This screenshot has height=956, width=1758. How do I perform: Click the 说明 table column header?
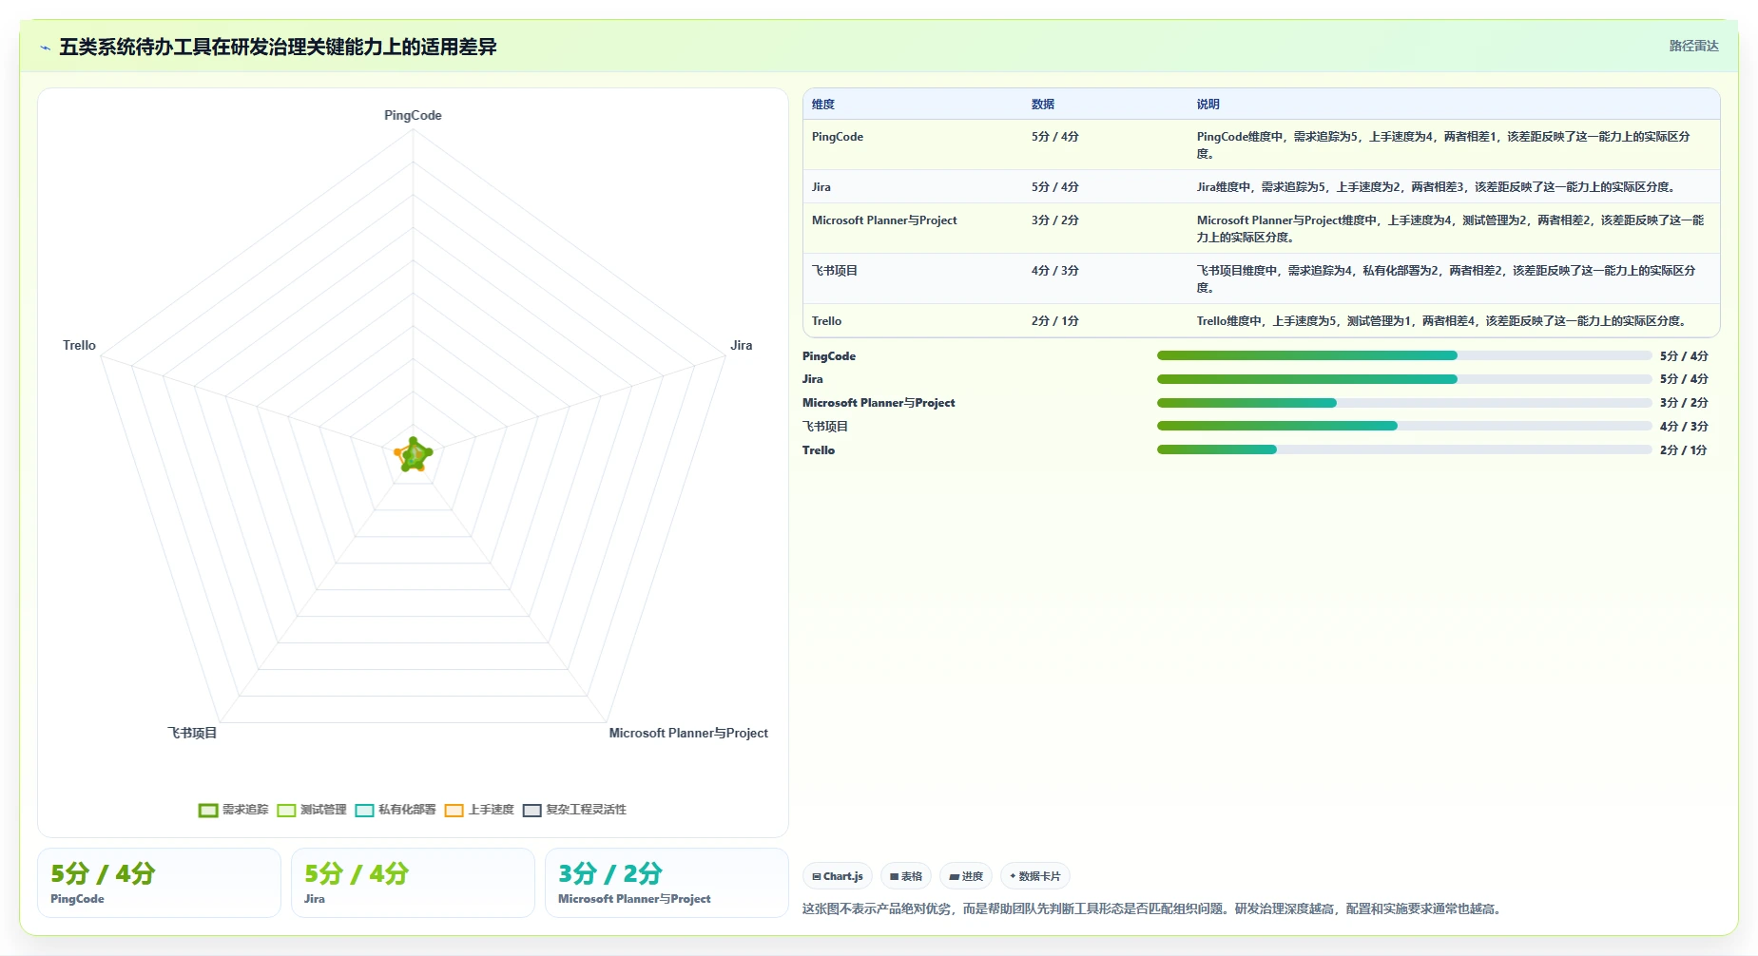tap(1207, 105)
